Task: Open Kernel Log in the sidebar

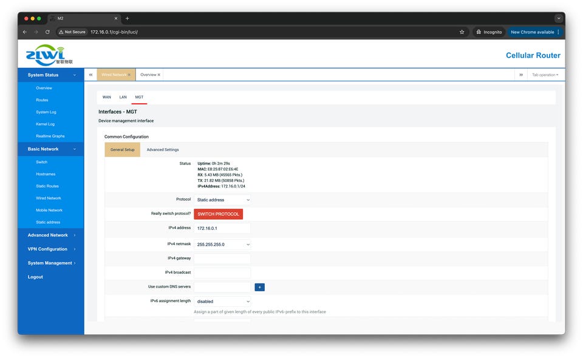Action: tap(45, 124)
